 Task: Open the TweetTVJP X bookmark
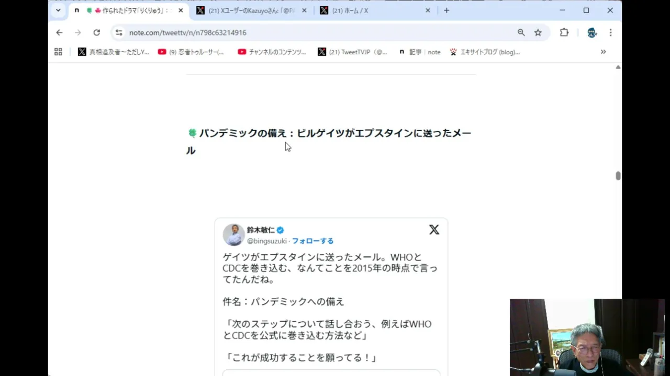tap(352, 52)
